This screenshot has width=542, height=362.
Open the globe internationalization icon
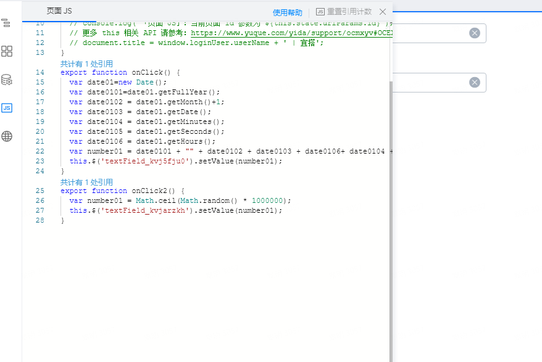click(7, 136)
